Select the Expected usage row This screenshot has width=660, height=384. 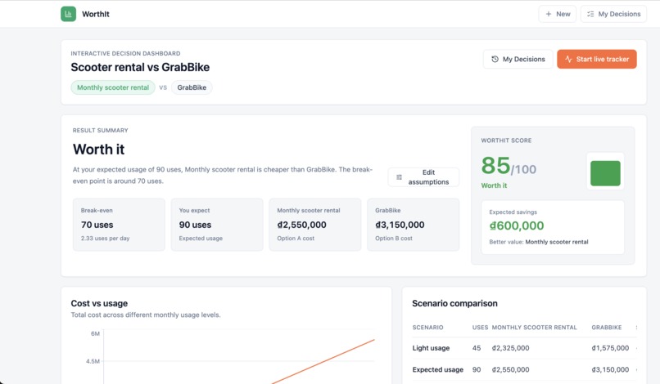[x=524, y=370]
